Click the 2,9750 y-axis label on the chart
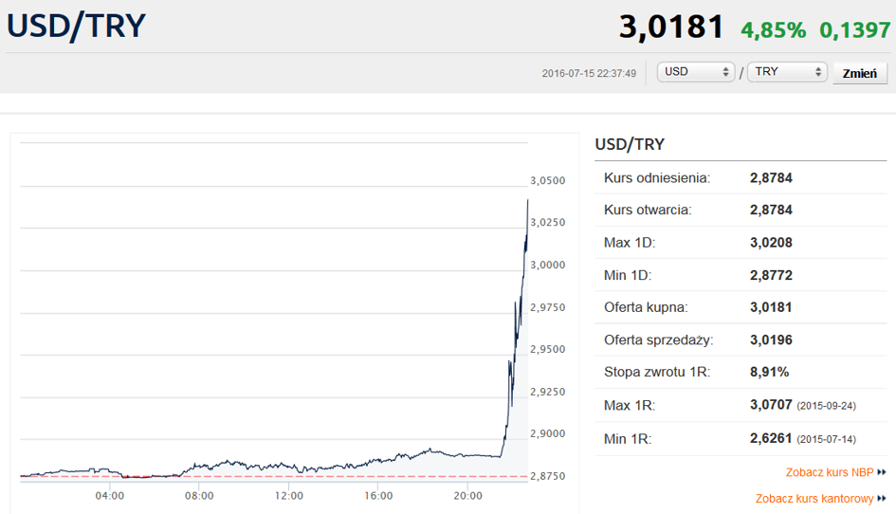Image resolution: width=896 pixels, height=514 pixels. pyautogui.click(x=547, y=307)
